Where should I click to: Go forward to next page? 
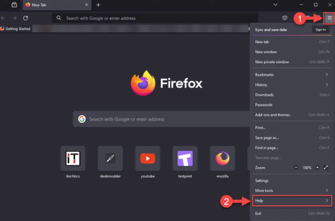[15, 18]
